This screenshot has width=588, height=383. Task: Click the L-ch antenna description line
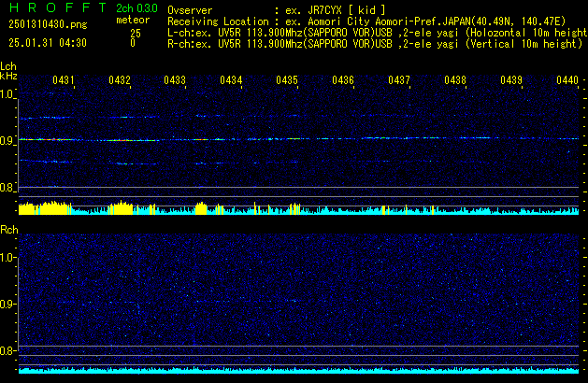tap(378, 33)
